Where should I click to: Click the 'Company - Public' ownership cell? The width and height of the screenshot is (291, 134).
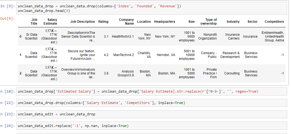pos(209,55)
